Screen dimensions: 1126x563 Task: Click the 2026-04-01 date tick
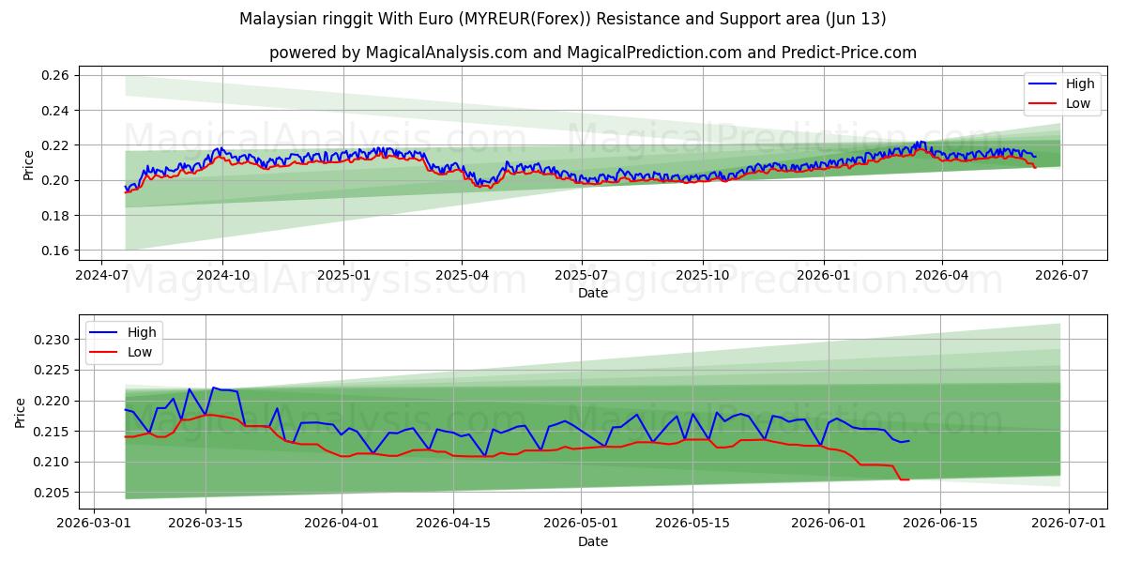pos(342,525)
